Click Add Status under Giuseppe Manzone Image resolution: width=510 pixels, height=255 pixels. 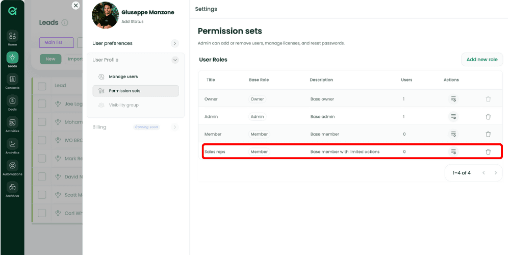point(133,21)
